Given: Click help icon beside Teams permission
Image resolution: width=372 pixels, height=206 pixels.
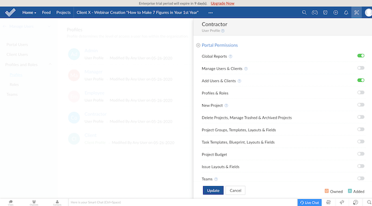Looking at the screenshot, I should point(216,179).
